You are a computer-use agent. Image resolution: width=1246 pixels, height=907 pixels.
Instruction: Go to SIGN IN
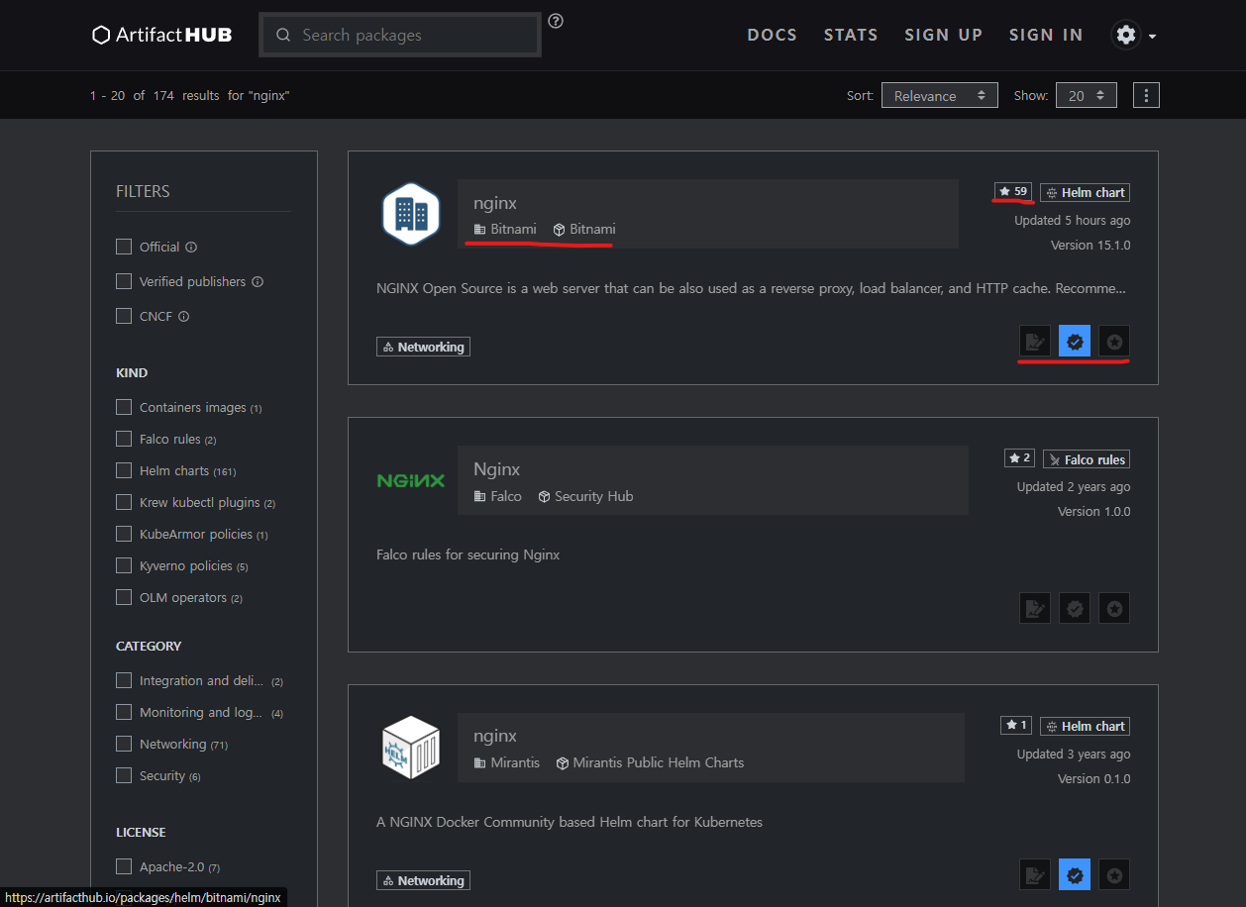(1046, 35)
